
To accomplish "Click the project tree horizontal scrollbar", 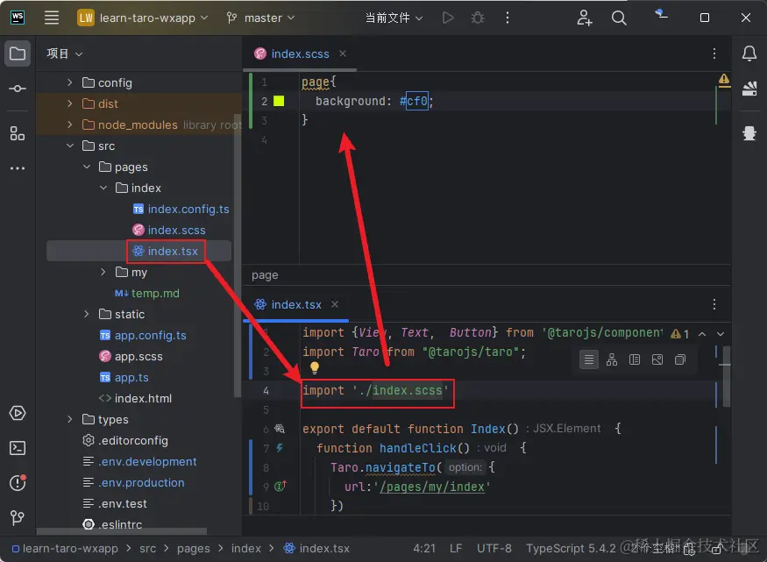I will (121, 531).
